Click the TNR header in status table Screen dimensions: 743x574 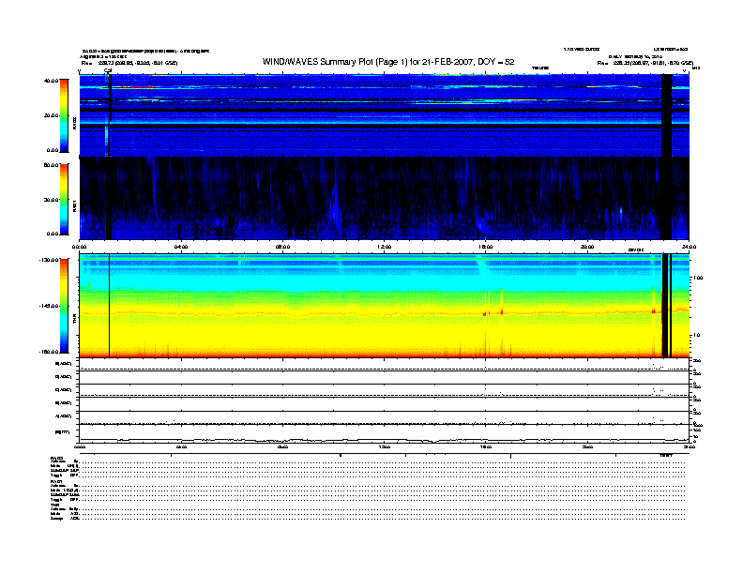point(55,505)
